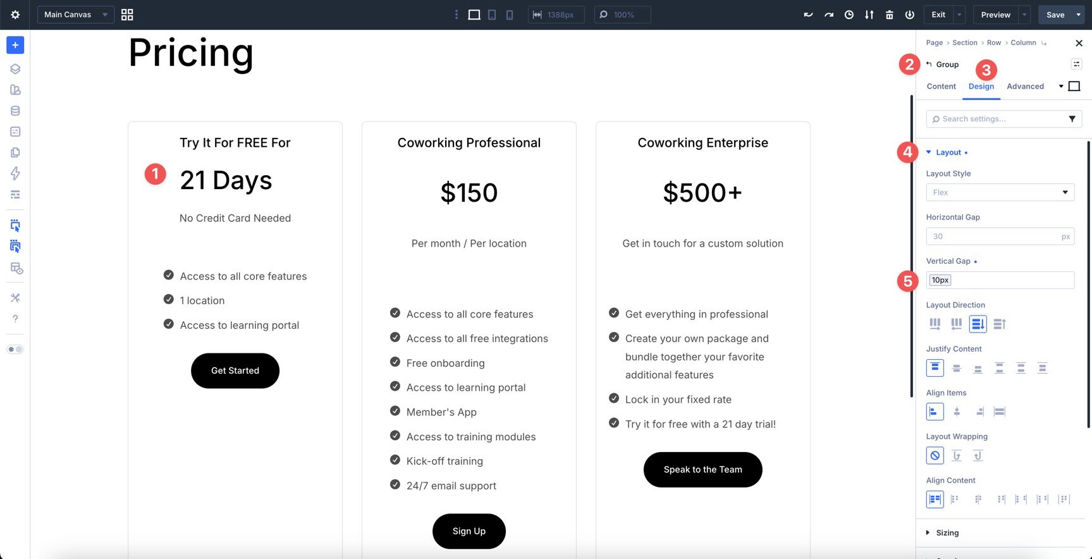Open the wrench tools icon in the left sidebar
Screen dimensions: 1092x559
click(15, 298)
